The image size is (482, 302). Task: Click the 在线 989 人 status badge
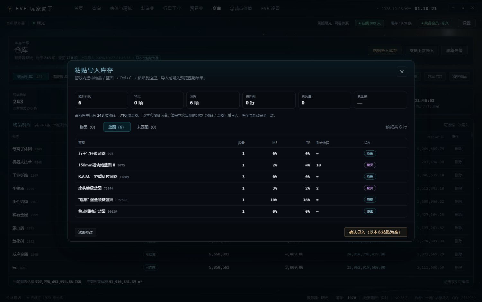tap(369, 23)
